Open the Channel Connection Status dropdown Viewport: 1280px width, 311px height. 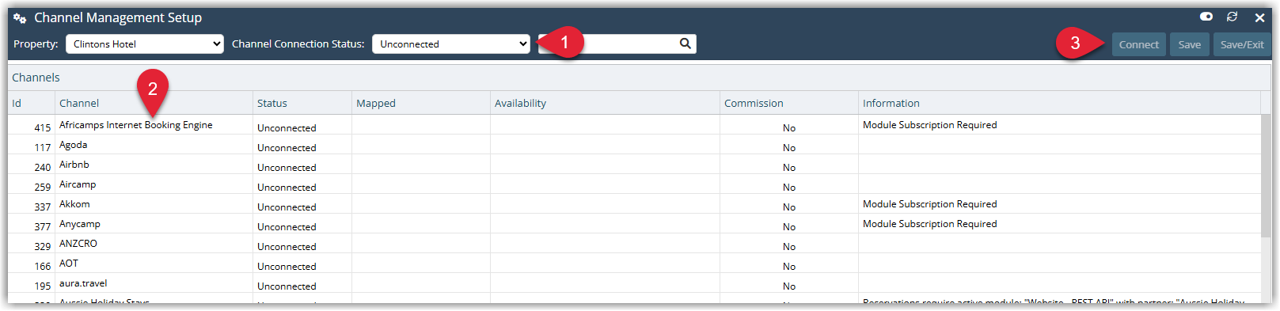point(451,44)
